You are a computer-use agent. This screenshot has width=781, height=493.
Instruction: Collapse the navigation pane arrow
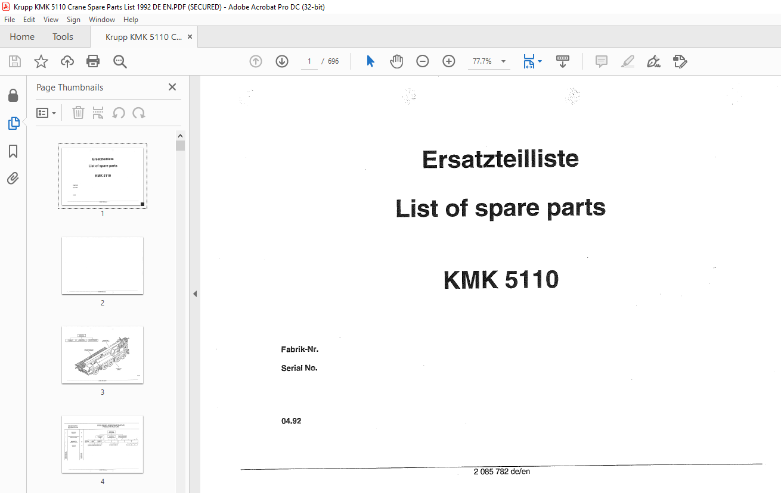point(194,294)
